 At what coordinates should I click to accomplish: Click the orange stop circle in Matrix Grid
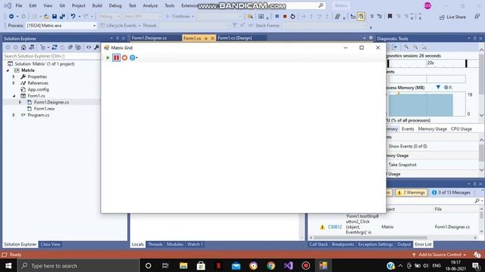[x=124, y=57]
